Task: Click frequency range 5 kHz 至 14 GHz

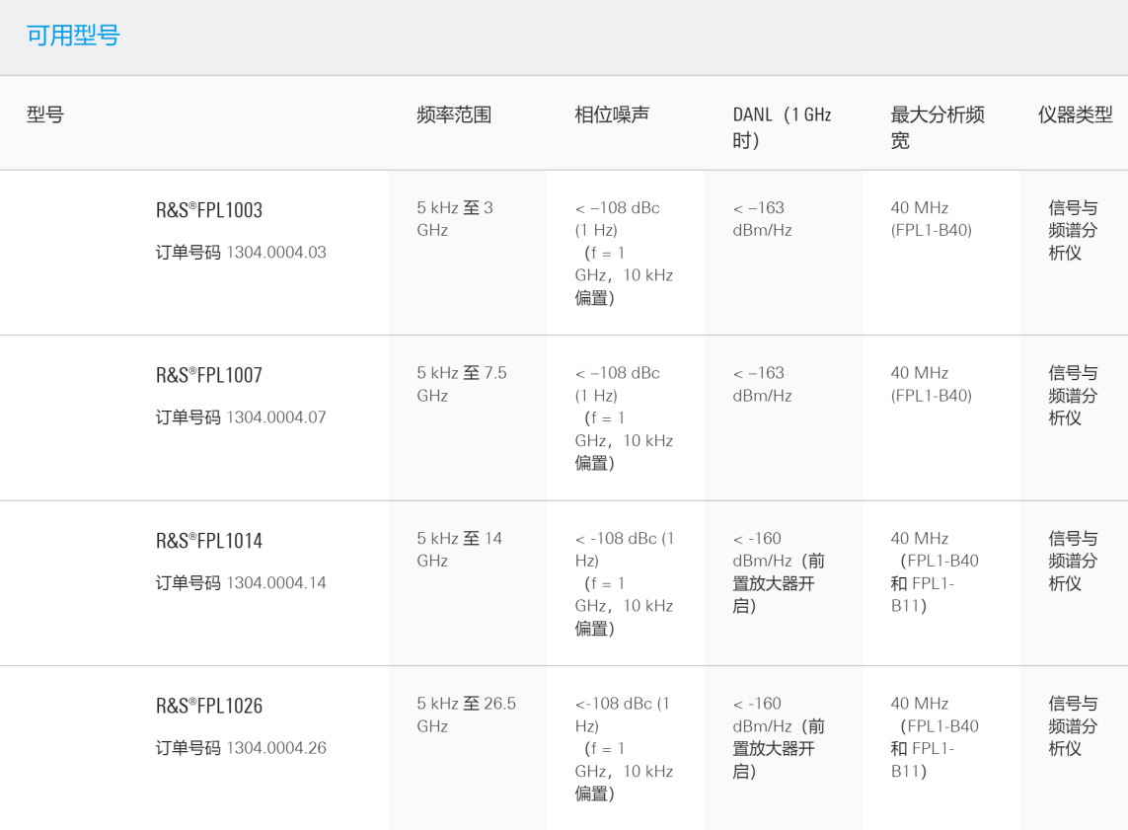Action: [460, 550]
